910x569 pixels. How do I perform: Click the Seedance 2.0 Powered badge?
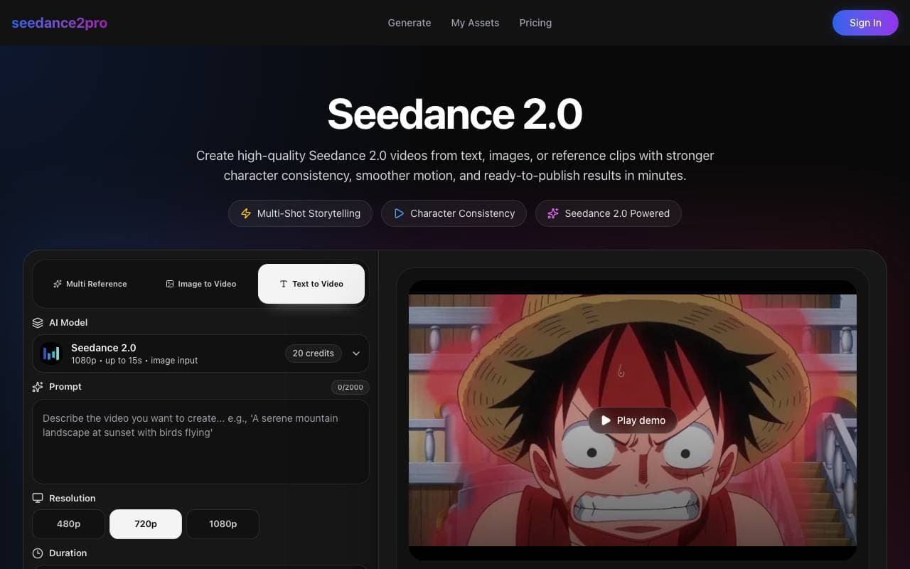coord(609,213)
